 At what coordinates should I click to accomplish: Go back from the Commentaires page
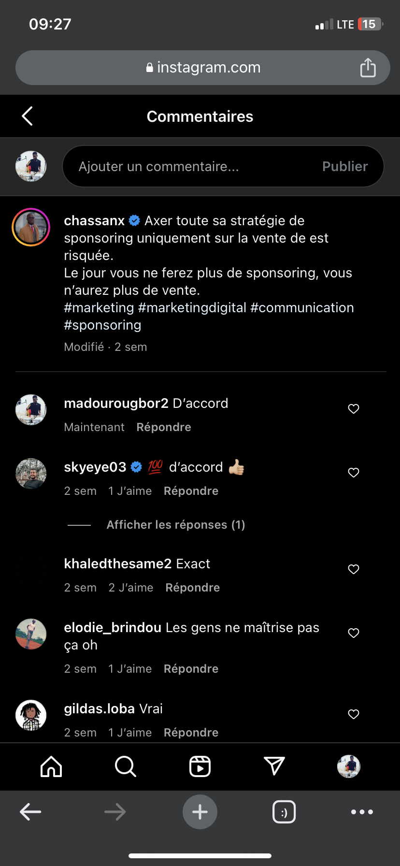(x=28, y=116)
